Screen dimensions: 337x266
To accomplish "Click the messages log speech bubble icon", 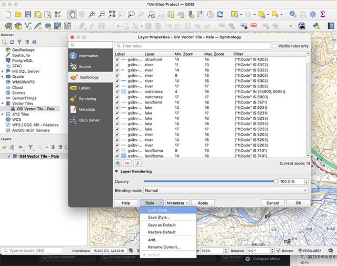I will [x=330, y=251].
